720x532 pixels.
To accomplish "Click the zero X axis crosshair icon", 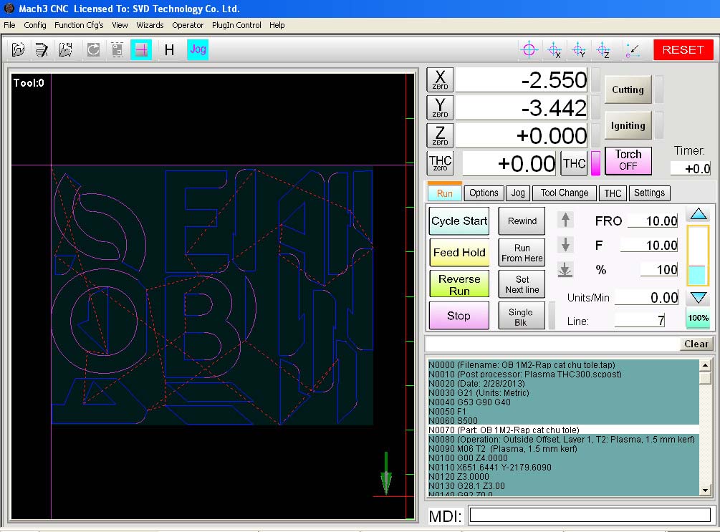I will tap(554, 50).
